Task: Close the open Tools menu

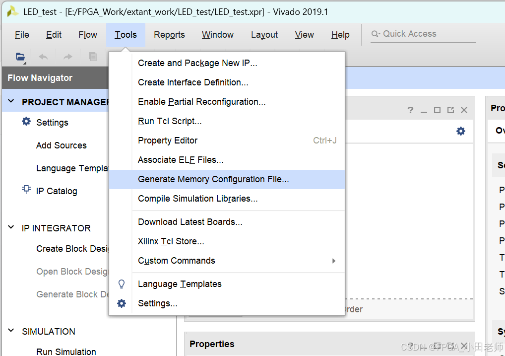Action: [x=126, y=34]
